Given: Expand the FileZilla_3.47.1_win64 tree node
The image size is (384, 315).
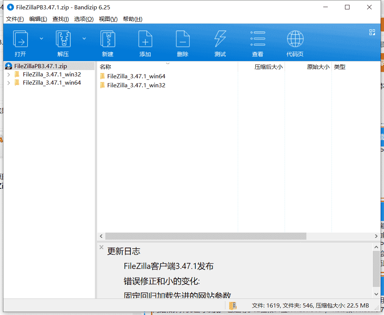Looking at the screenshot, I should [x=9, y=83].
